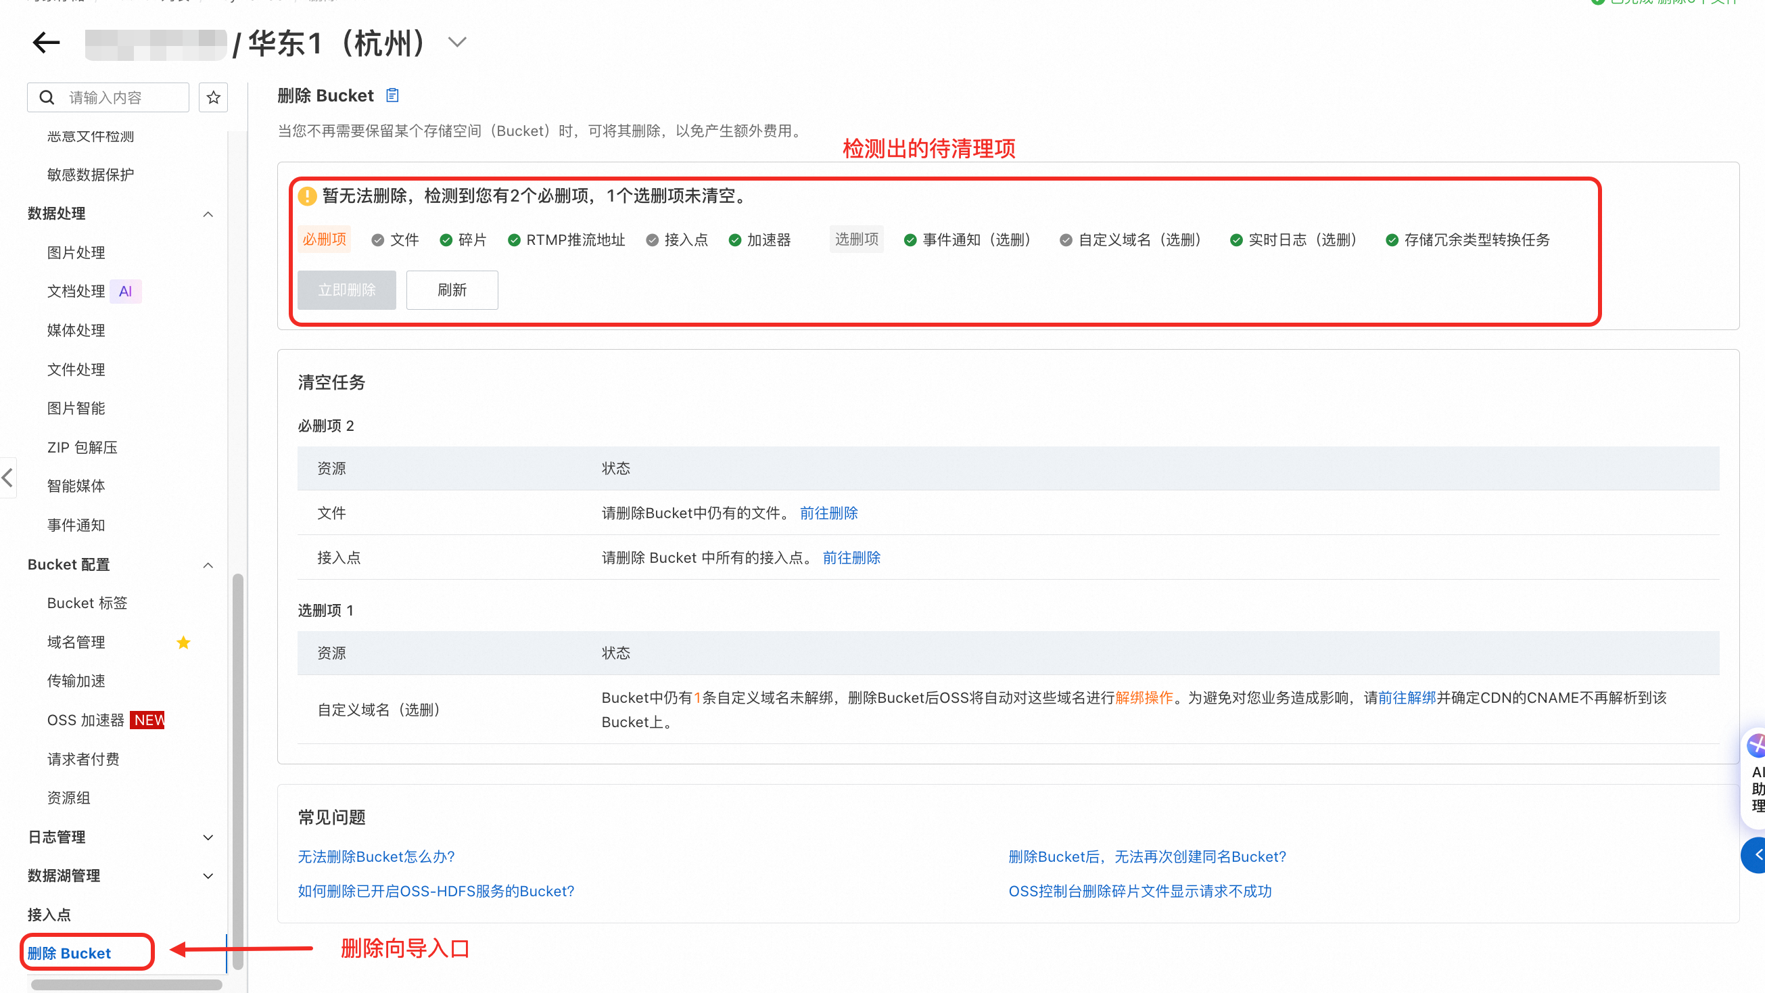Click the 碎片 green check icon
The height and width of the screenshot is (993, 1765).
[x=446, y=240]
